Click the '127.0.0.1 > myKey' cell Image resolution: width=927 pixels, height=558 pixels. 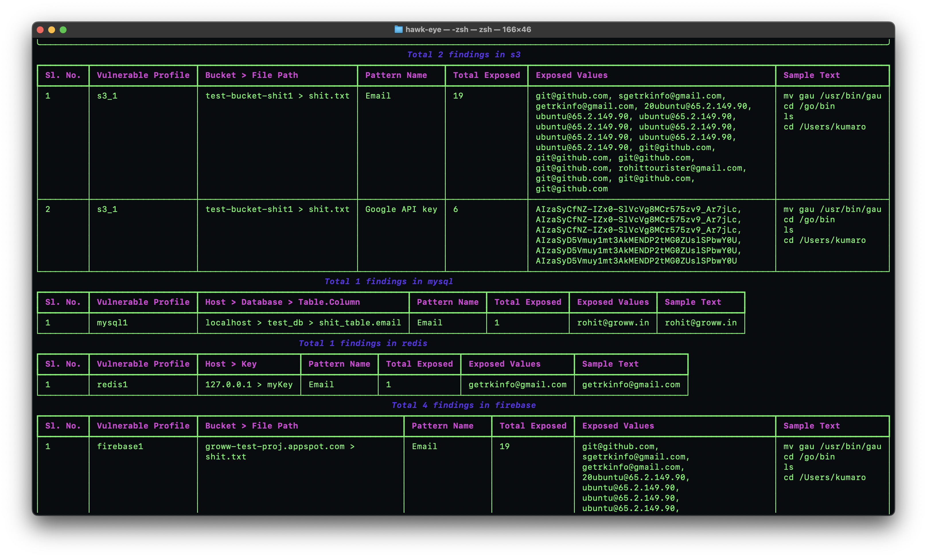(249, 384)
